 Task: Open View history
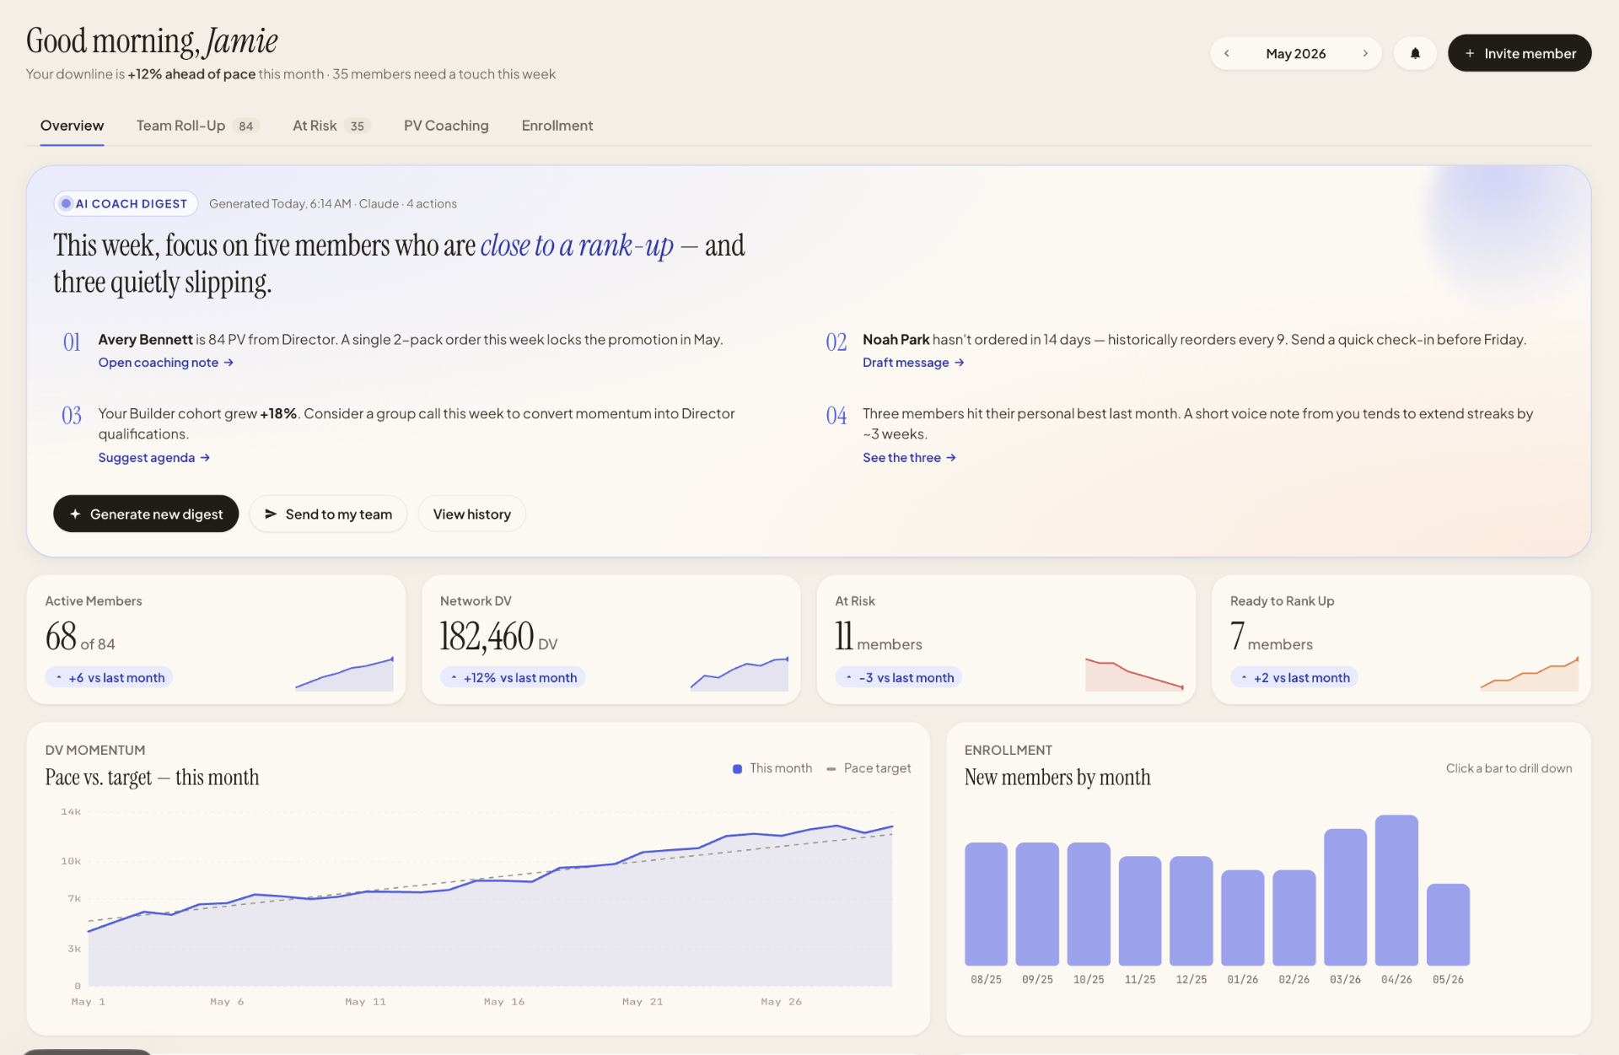(x=472, y=514)
